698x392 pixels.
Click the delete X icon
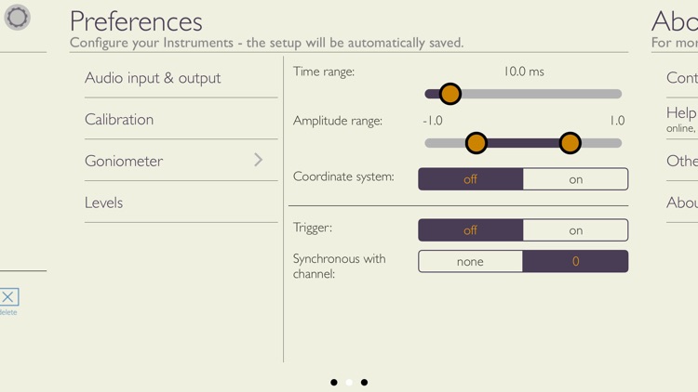(x=8, y=297)
